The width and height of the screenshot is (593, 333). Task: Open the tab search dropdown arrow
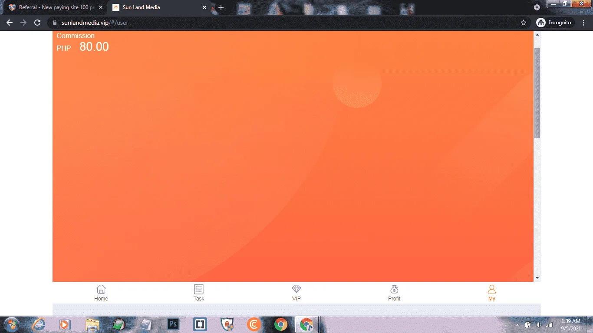coord(537,7)
